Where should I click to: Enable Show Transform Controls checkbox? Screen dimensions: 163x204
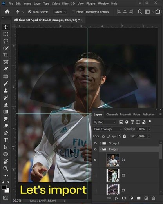(x=74, y=12)
